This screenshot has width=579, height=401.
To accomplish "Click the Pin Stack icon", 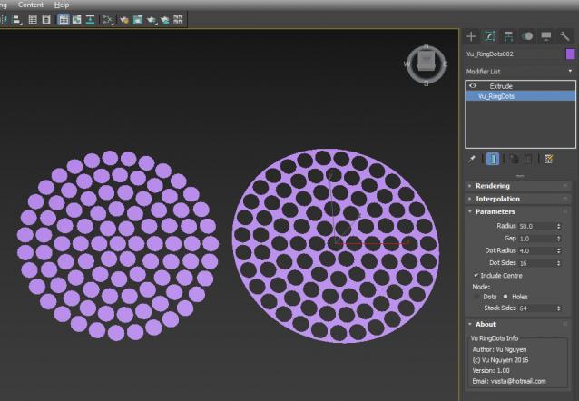I will [x=472, y=159].
